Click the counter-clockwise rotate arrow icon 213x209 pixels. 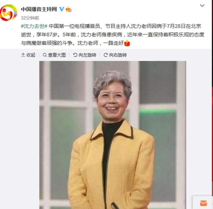[x=75, y=55]
